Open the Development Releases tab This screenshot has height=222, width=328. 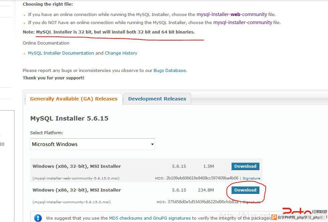click(x=157, y=99)
